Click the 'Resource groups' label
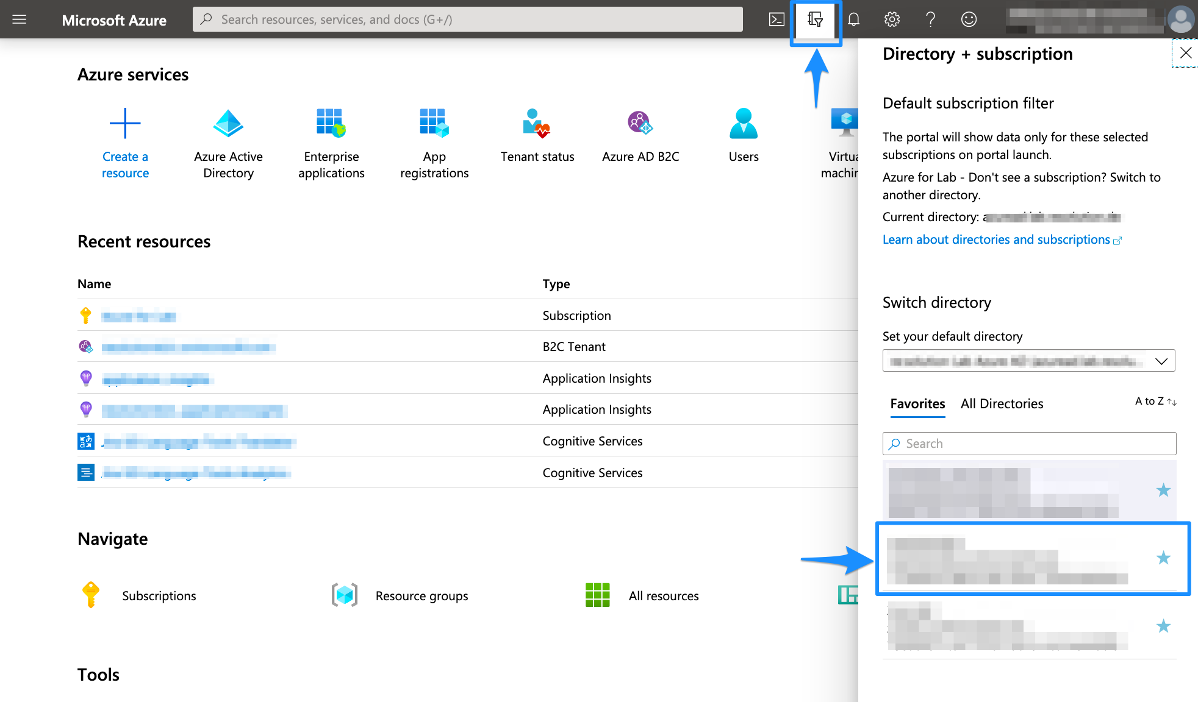The image size is (1198, 702). (x=422, y=596)
